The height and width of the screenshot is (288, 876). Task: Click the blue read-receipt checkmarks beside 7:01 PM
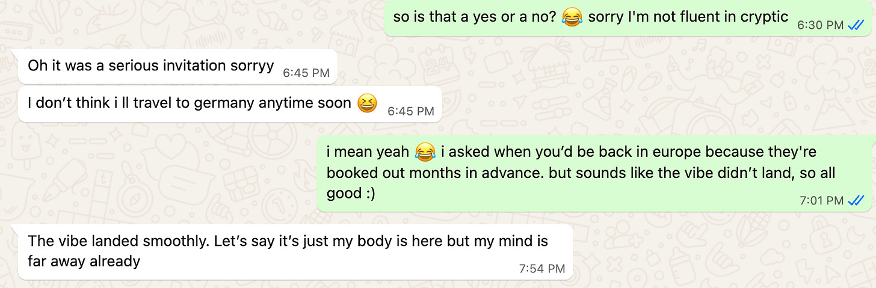(x=856, y=201)
